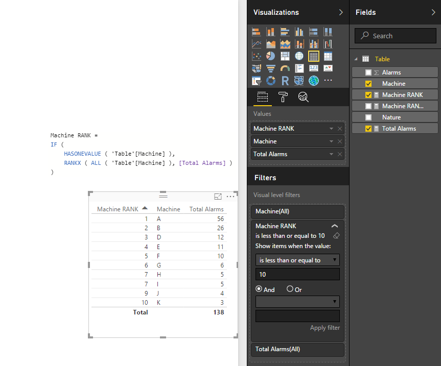This screenshot has width=441, height=366.
Task: Remove Machine RANK from Values
Action: (x=340, y=129)
